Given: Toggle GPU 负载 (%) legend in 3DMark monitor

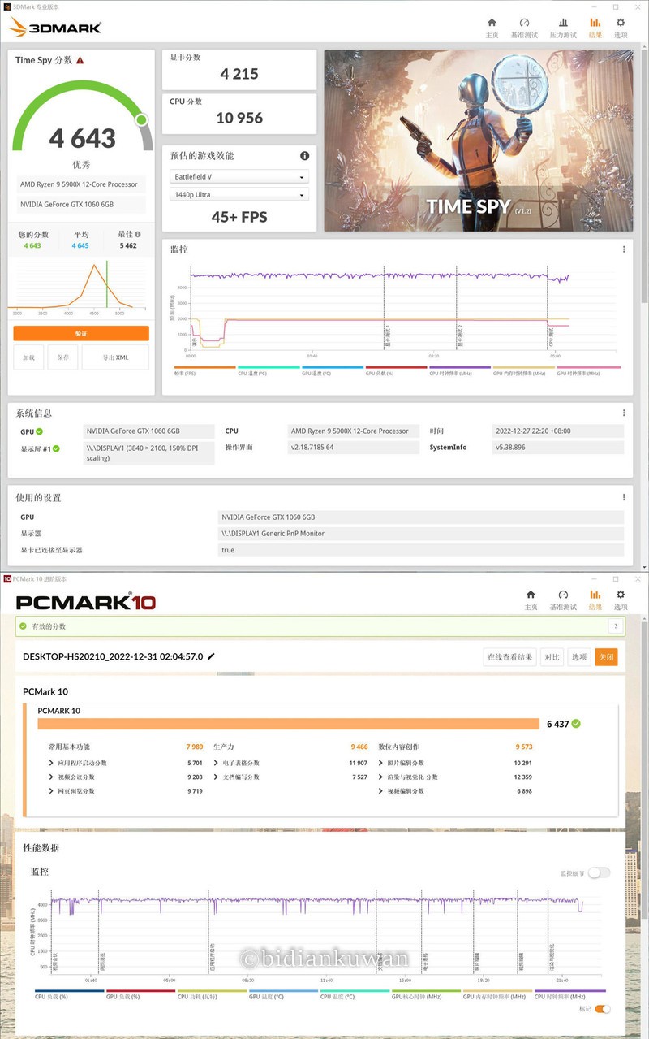Looking at the screenshot, I should click(395, 370).
